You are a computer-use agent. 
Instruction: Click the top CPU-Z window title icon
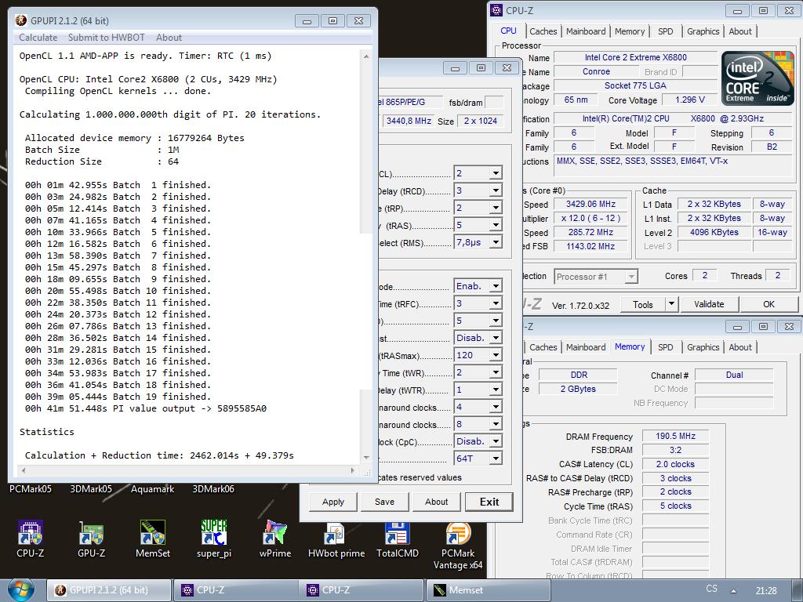[496, 10]
